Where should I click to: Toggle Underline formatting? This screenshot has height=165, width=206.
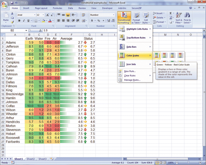click(28, 21)
